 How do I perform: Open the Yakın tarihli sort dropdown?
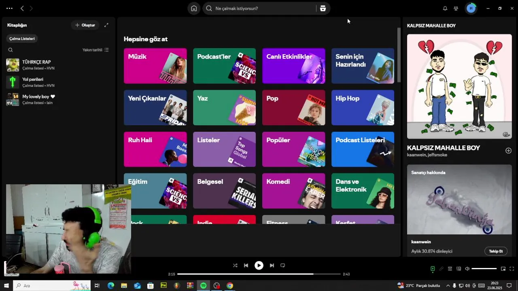(x=96, y=50)
